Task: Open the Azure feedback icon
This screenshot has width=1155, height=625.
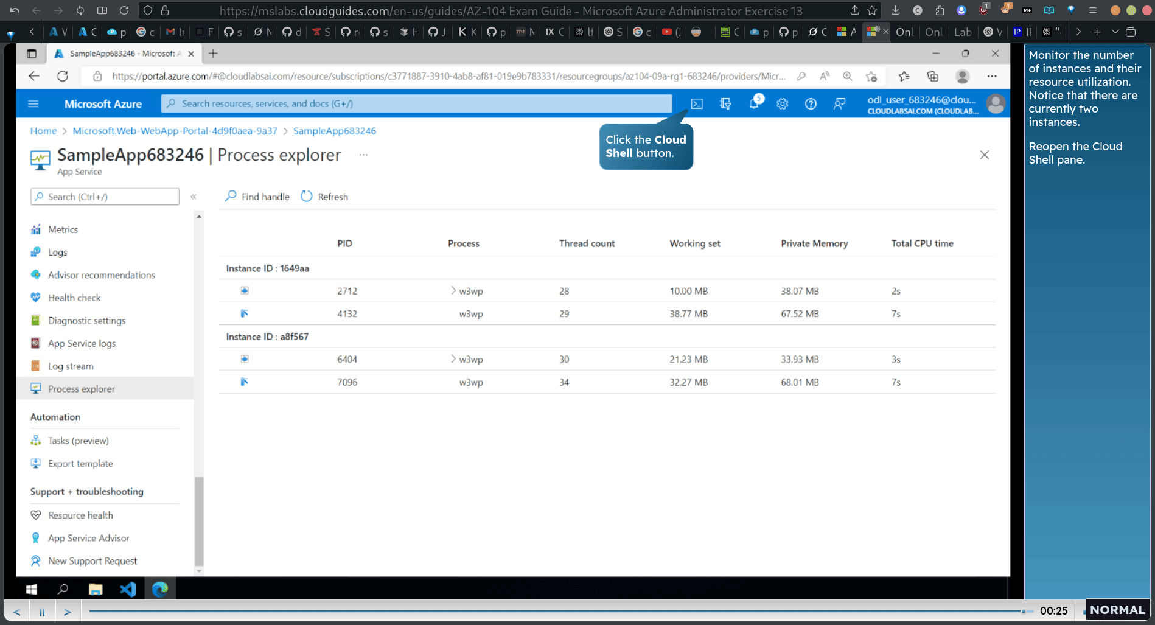Action: pyautogui.click(x=839, y=104)
